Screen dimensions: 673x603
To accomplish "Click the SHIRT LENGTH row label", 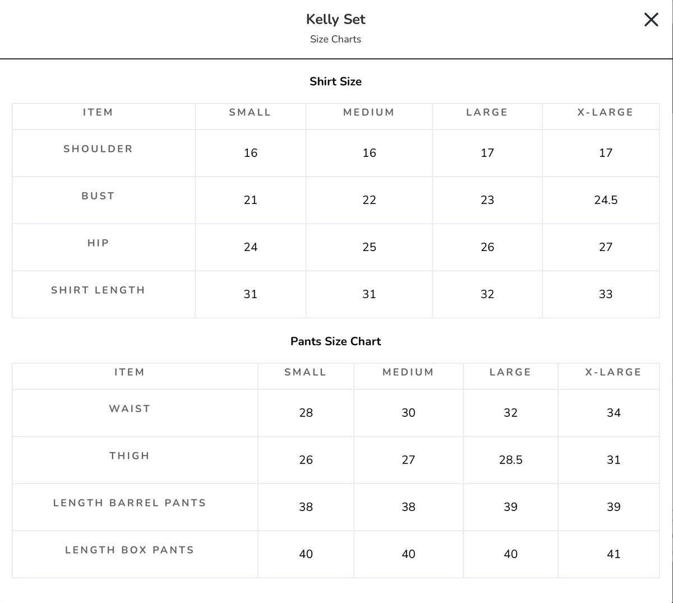I will pos(98,290).
